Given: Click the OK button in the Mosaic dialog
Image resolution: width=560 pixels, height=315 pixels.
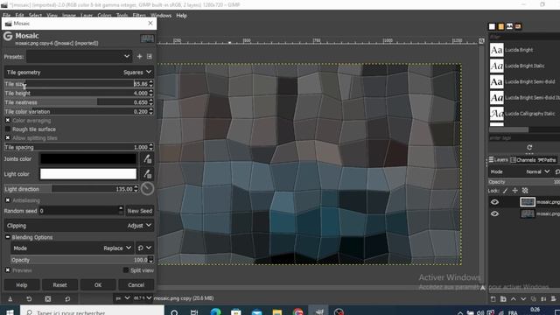Looking at the screenshot, I should pyautogui.click(x=98, y=285).
